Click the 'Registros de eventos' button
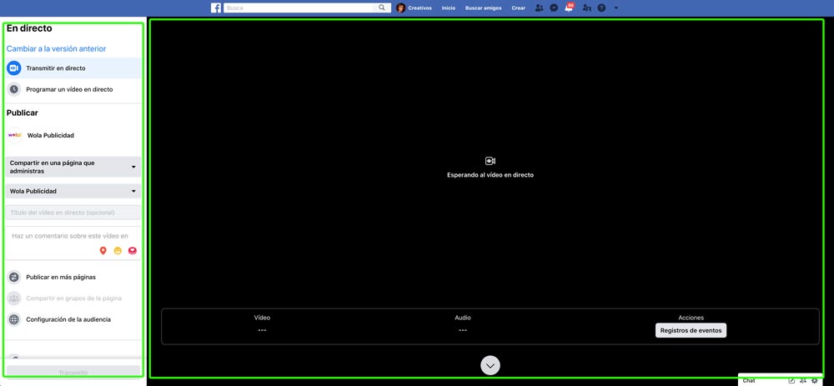Screen dimensions: 834x386 click(x=691, y=330)
